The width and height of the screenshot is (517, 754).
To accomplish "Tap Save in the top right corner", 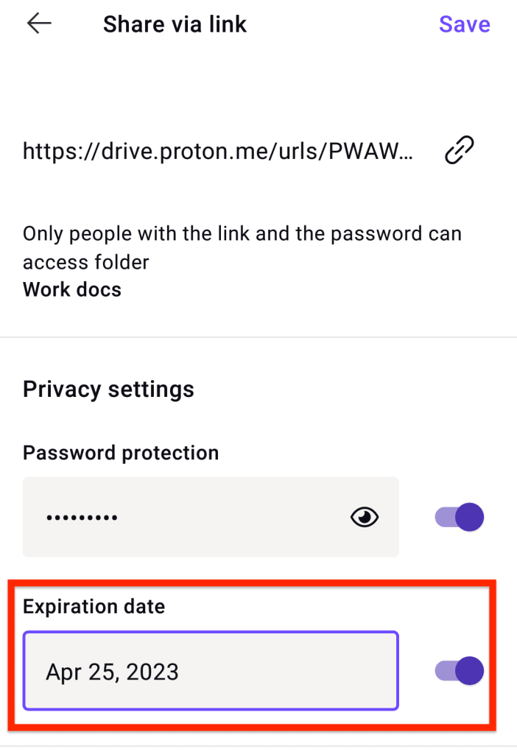I will click(x=464, y=24).
